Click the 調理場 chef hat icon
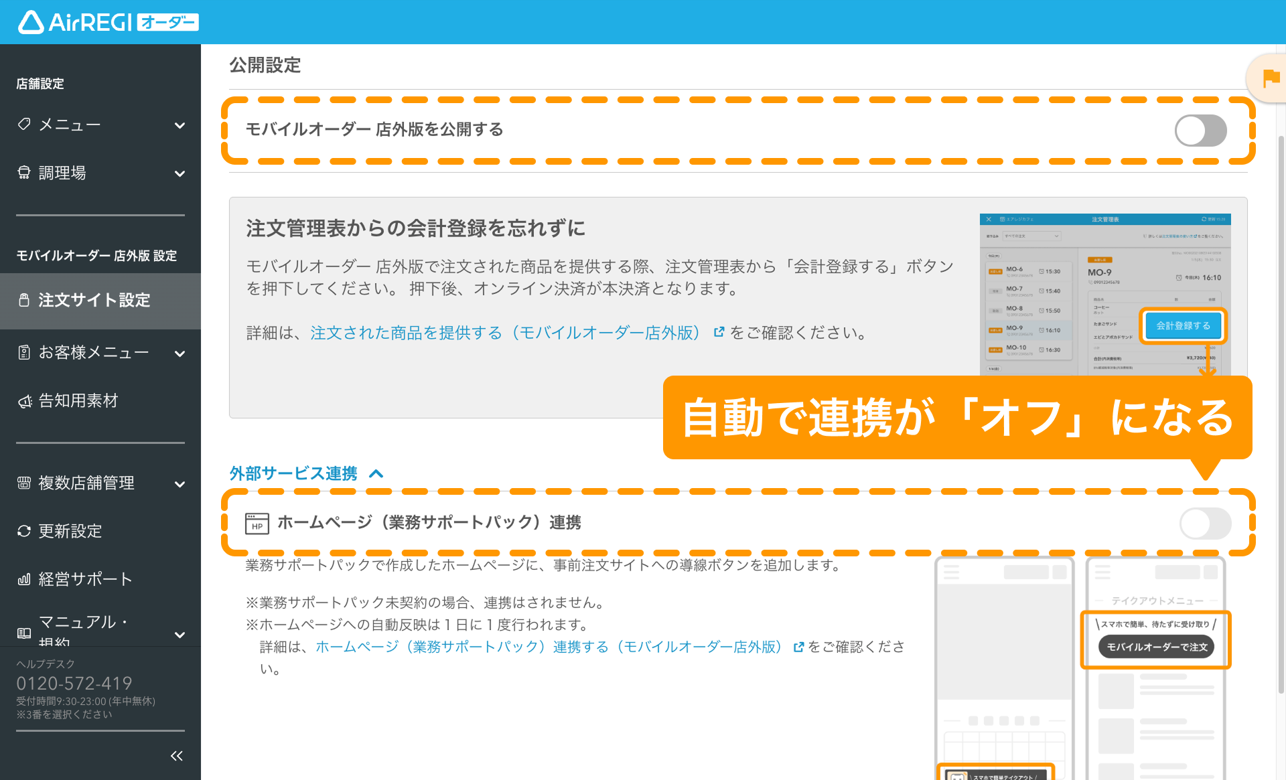The height and width of the screenshot is (780, 1286). coord(24,173)
